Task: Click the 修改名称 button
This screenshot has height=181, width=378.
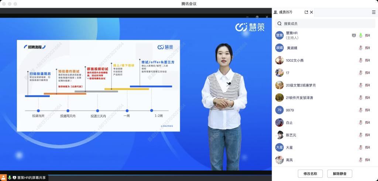Action: pos(310,174)
